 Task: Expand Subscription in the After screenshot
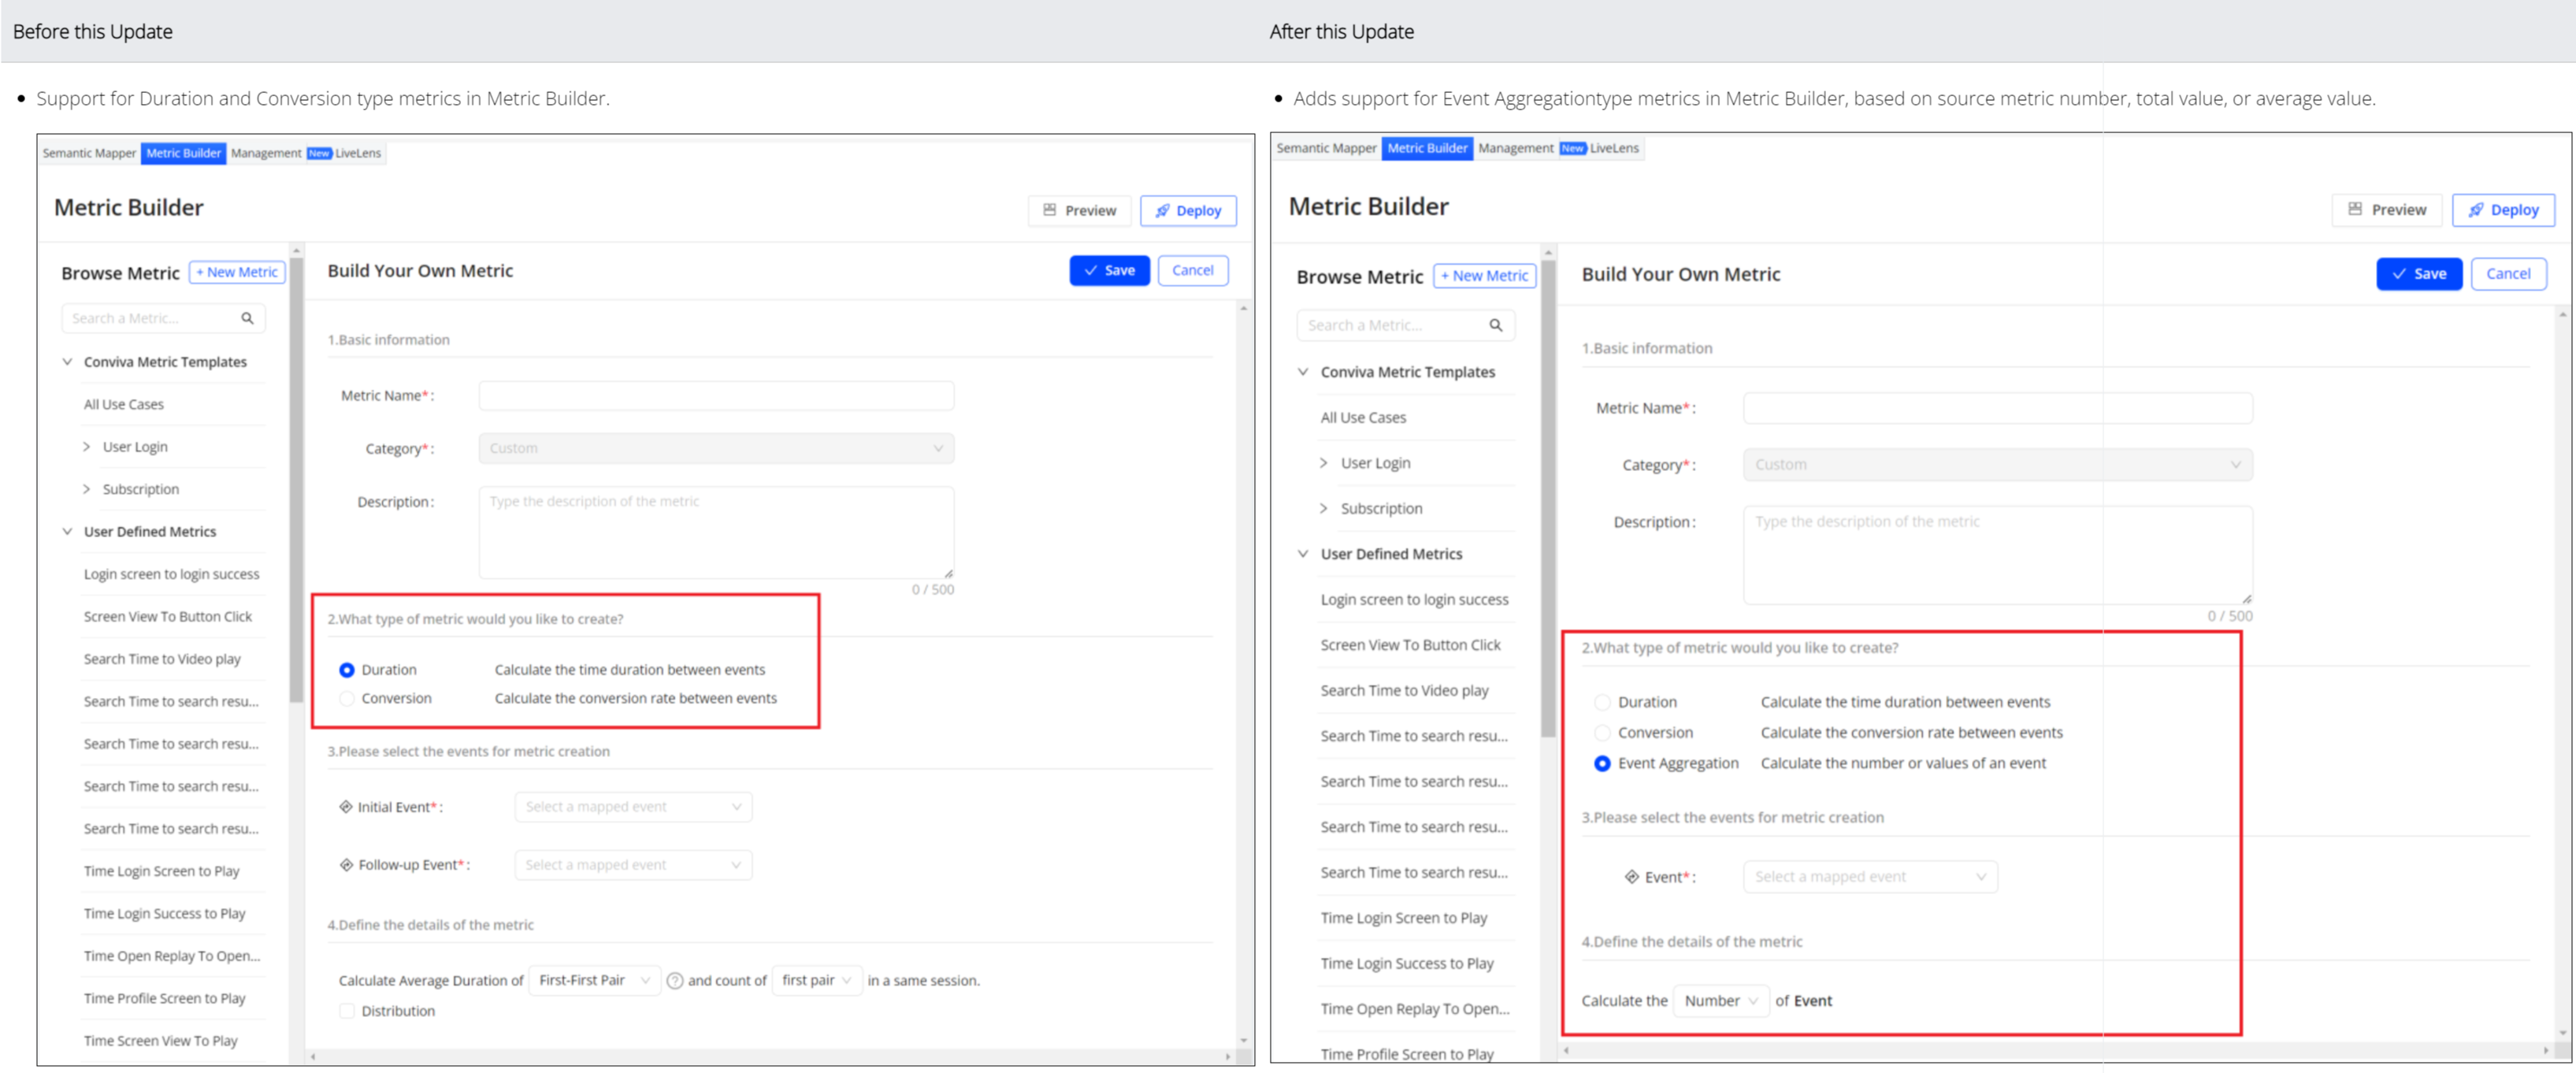1324,509
